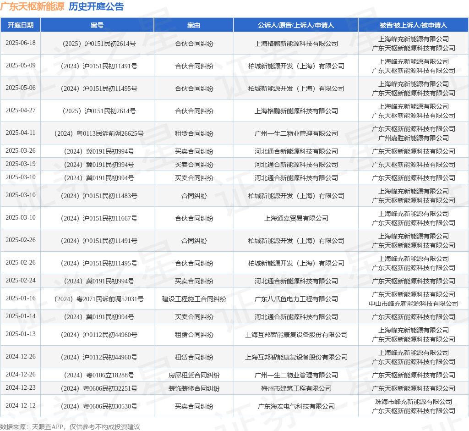Click the orange title 广东天枢新能源
469x431 pixels.
(x=33, y=6)
